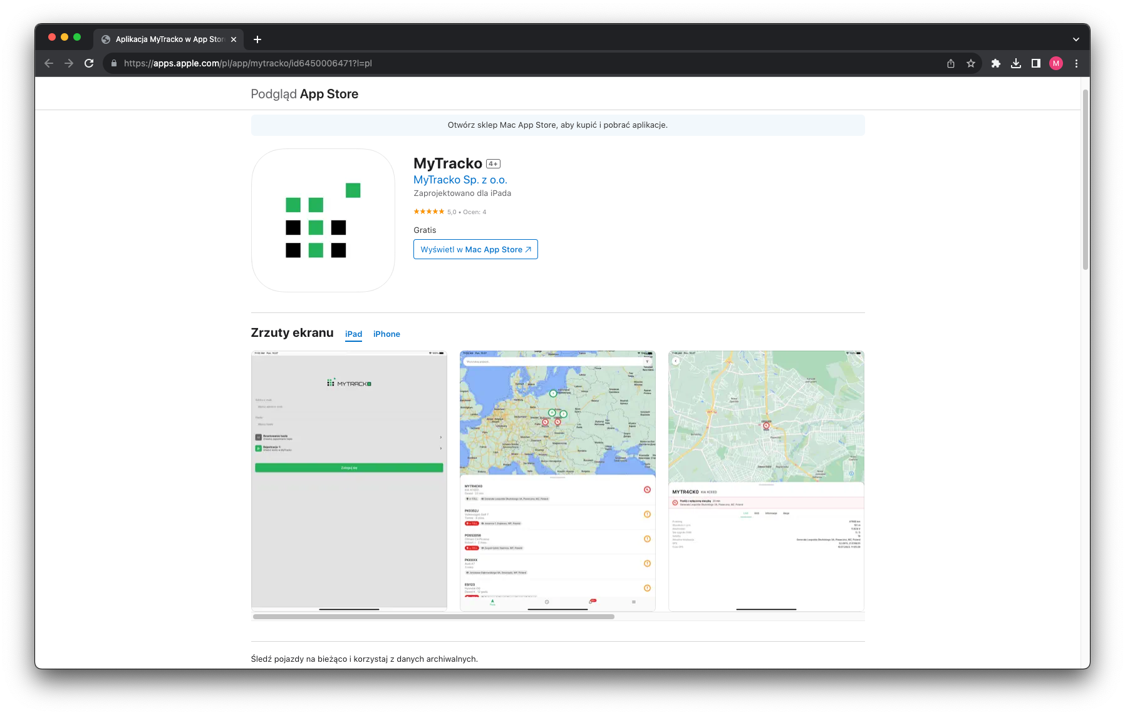Click Wyświetl w Mac App Store button
The image size is (1125, 715).
pyautogui.click(x=475, y=249)
